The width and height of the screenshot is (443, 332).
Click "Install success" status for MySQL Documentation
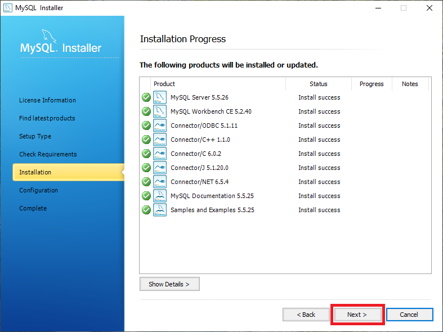point(319,196)
